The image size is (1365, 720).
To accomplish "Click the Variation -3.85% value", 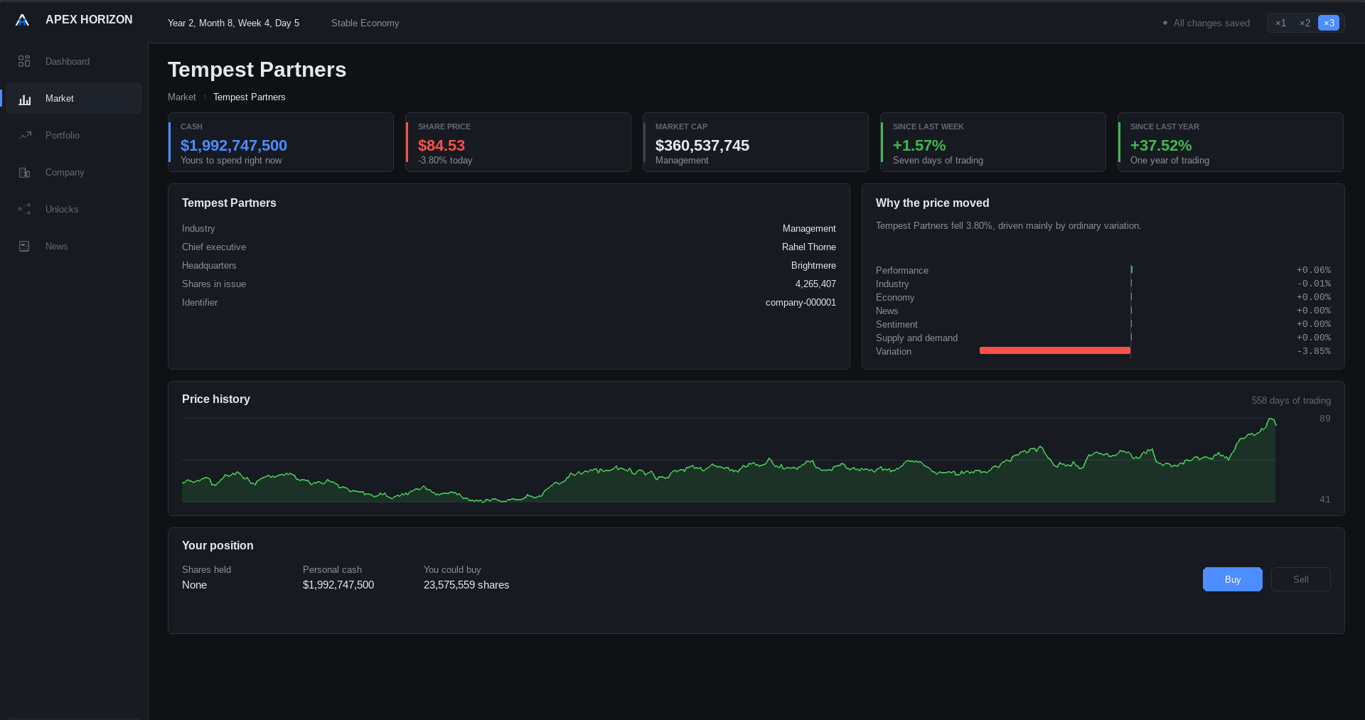I will tap(1314, 351).
